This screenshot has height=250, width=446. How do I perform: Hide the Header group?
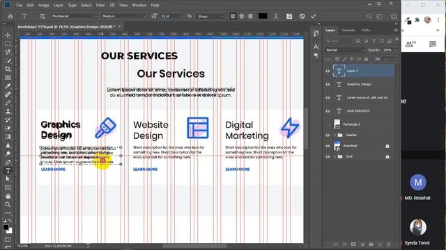point(328,135)
